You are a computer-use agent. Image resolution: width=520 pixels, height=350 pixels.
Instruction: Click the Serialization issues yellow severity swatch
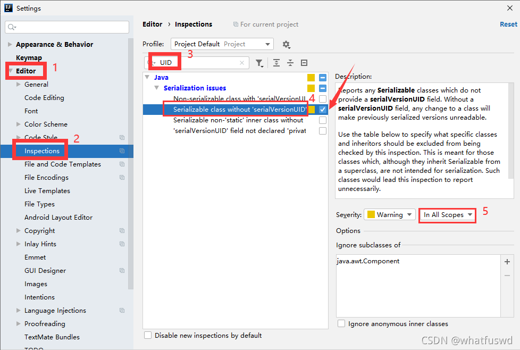pos(311,88)
